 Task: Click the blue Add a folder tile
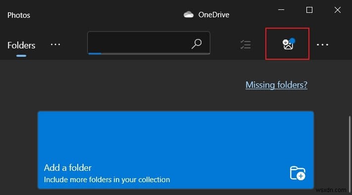pos(176,150)
